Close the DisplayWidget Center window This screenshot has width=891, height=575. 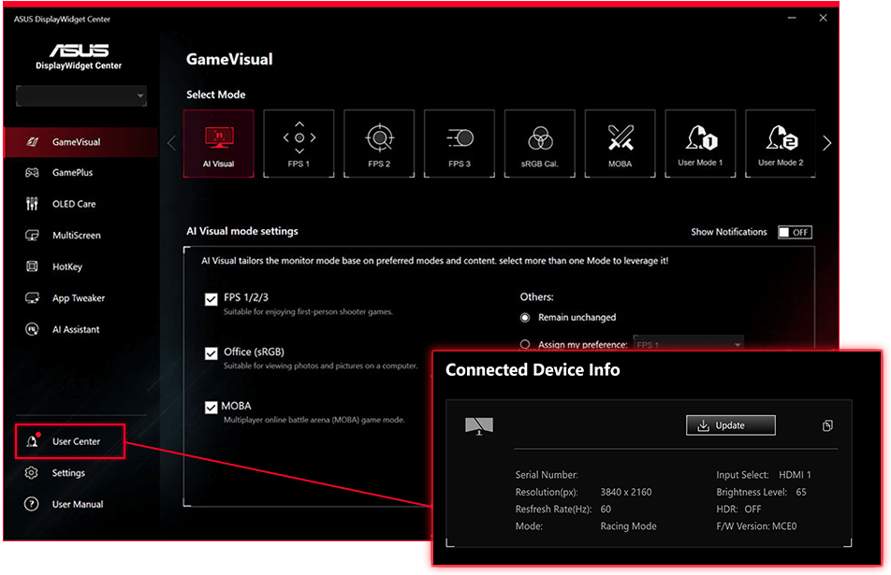click(823, 18)
